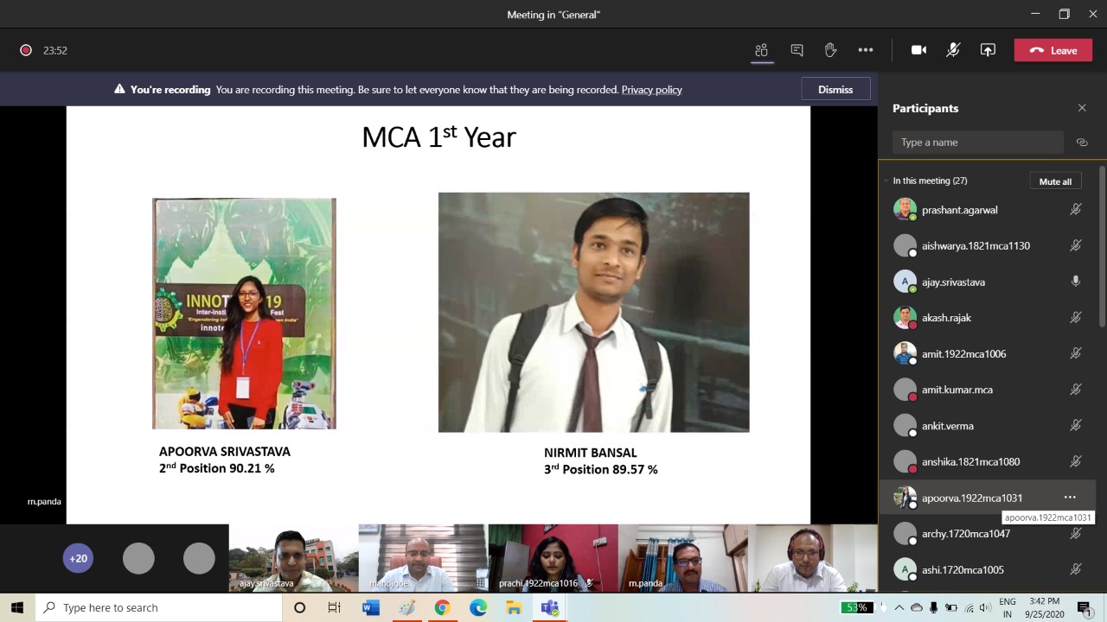The image size is (1107, 622).
Task: Open the conversation chat icon
Action: 797,50
